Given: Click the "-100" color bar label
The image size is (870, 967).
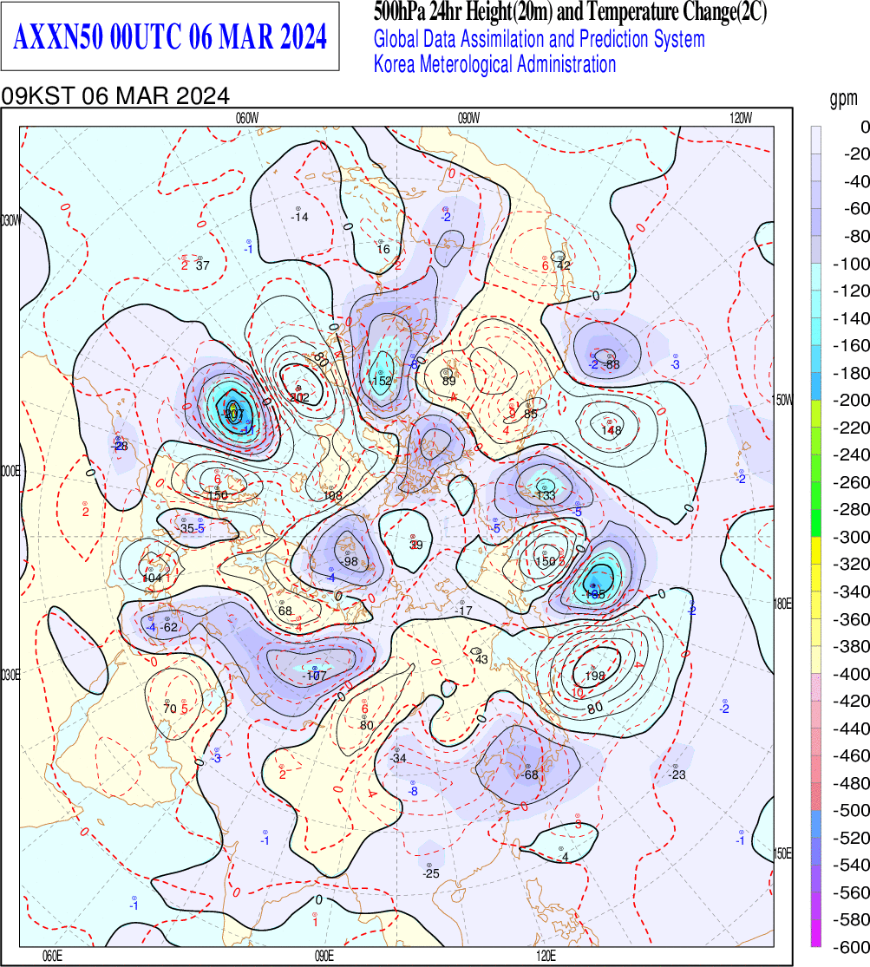Looking at the screenshot, I should 852,264.
